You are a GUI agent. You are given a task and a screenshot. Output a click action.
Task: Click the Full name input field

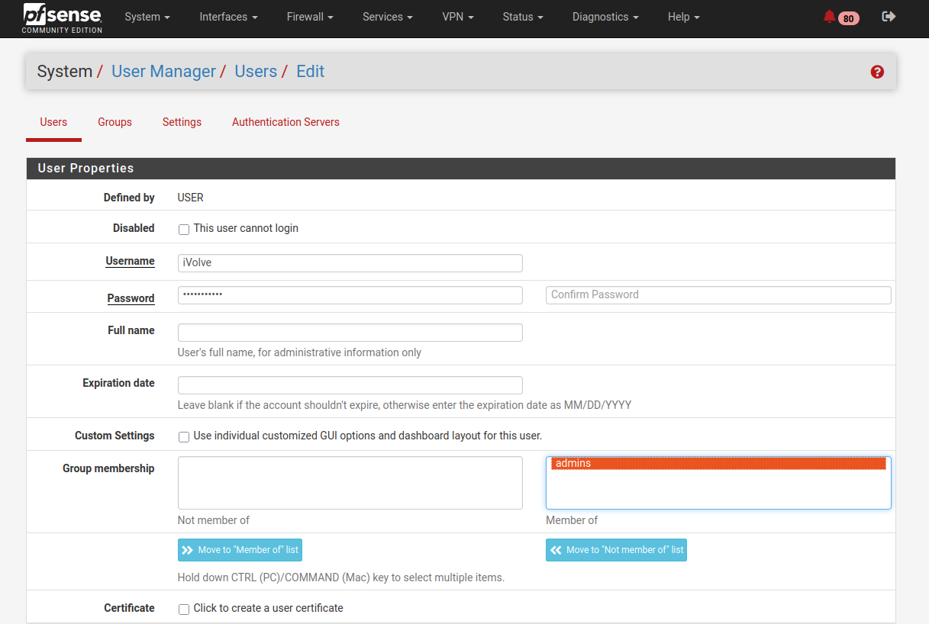tap(350, 333)
